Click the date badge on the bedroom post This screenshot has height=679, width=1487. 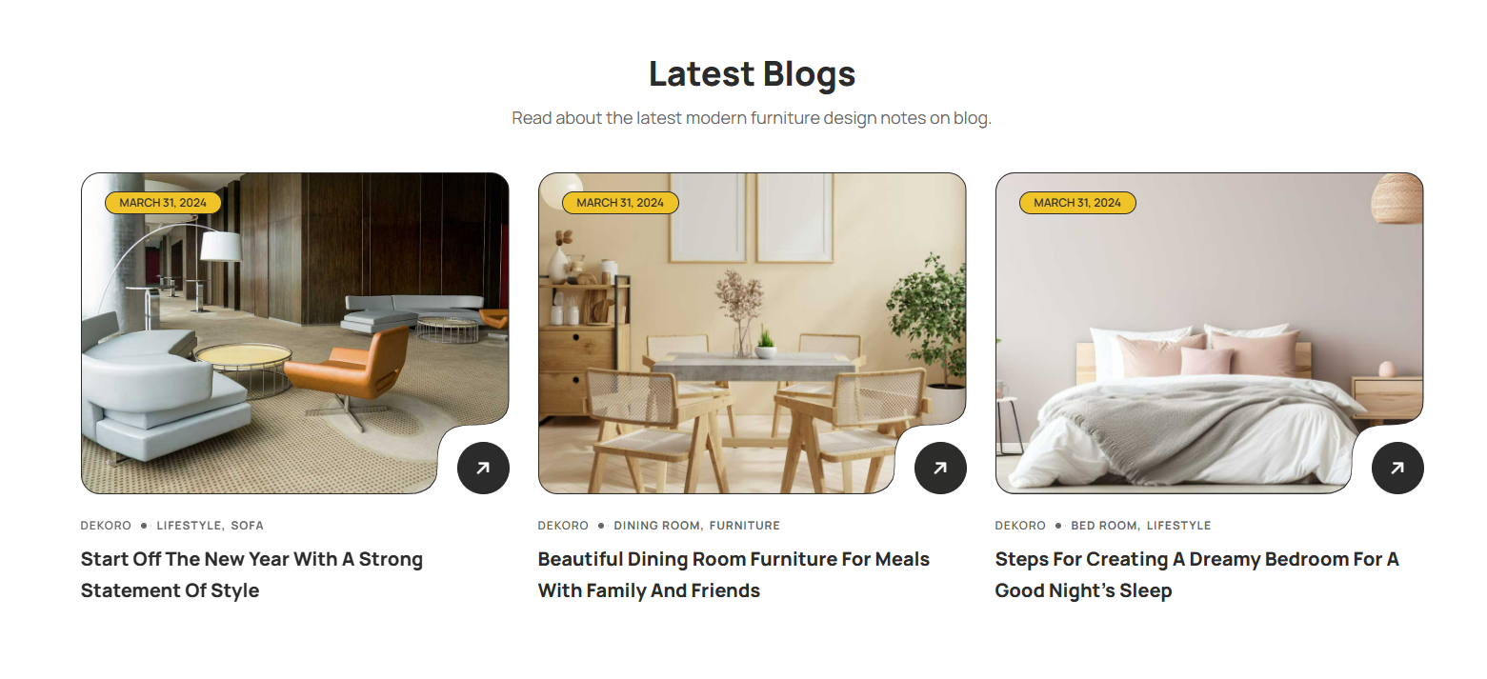click(1077, 203)
